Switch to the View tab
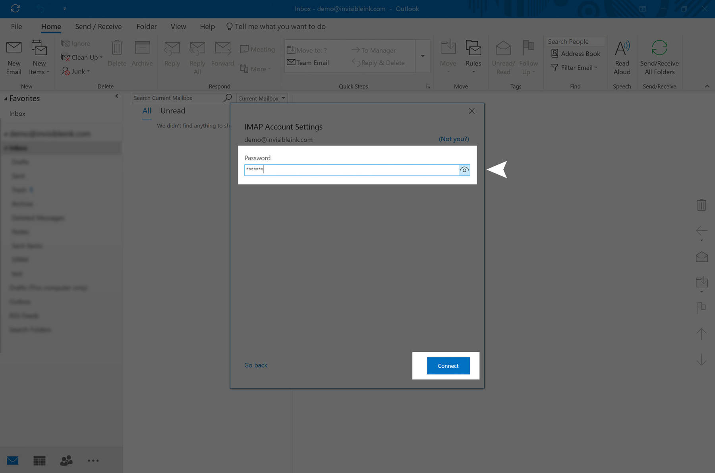Image resolution: width=715 pixels, height=473 pixels. (178, 26)
